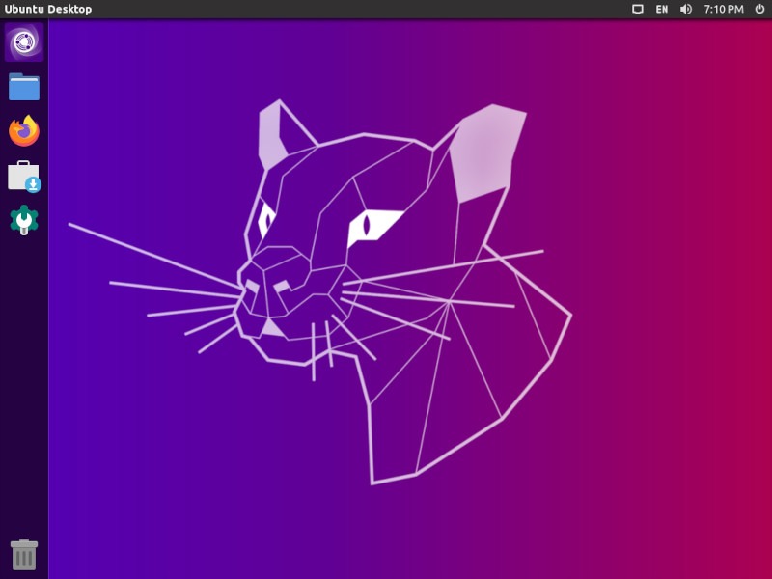Switch input language with the EN indicator
The height and width of the screenshot is (579, 772).
click(x=660, y=9)
